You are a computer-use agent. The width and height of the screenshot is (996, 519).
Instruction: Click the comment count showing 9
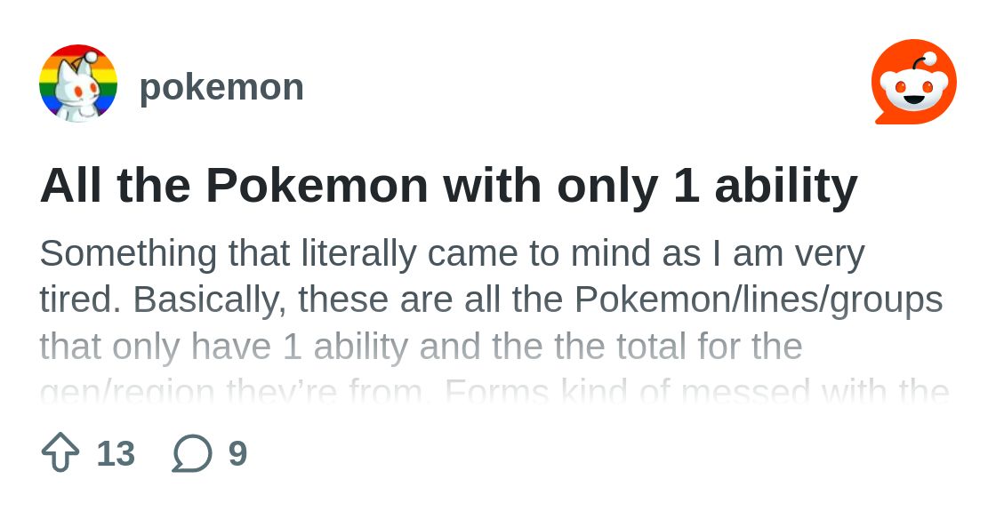[237, 453]
